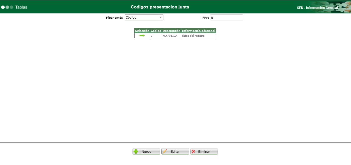Screen dimensions: 351x165
Task: Click the three dots icon beside Tablas
Action: click(x=7, y=7)
